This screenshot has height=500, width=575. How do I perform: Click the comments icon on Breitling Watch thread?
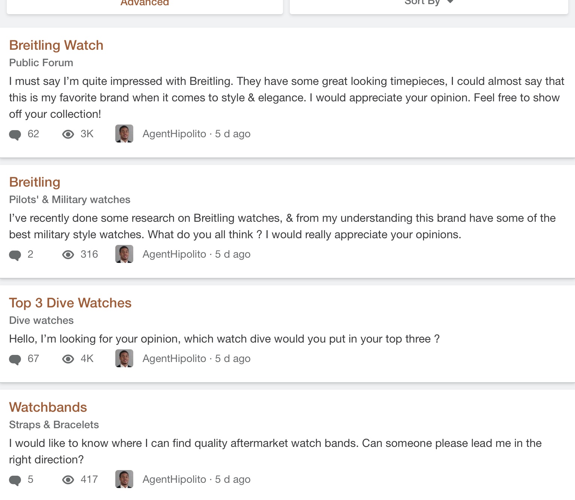(x=15, y=135)
